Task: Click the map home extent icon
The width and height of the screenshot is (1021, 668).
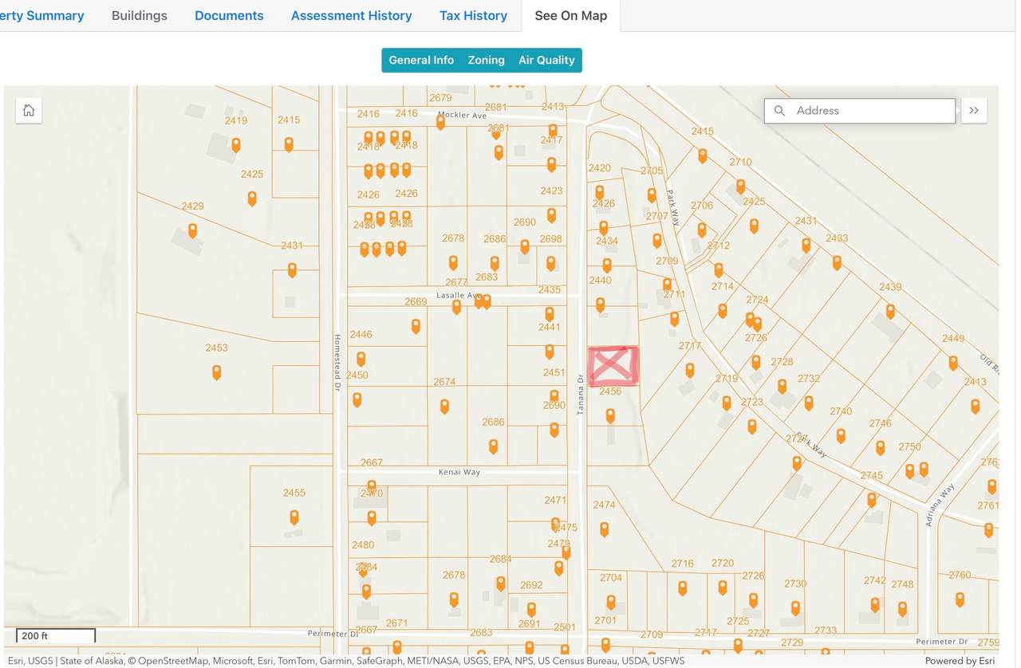Action: (29, 111)
